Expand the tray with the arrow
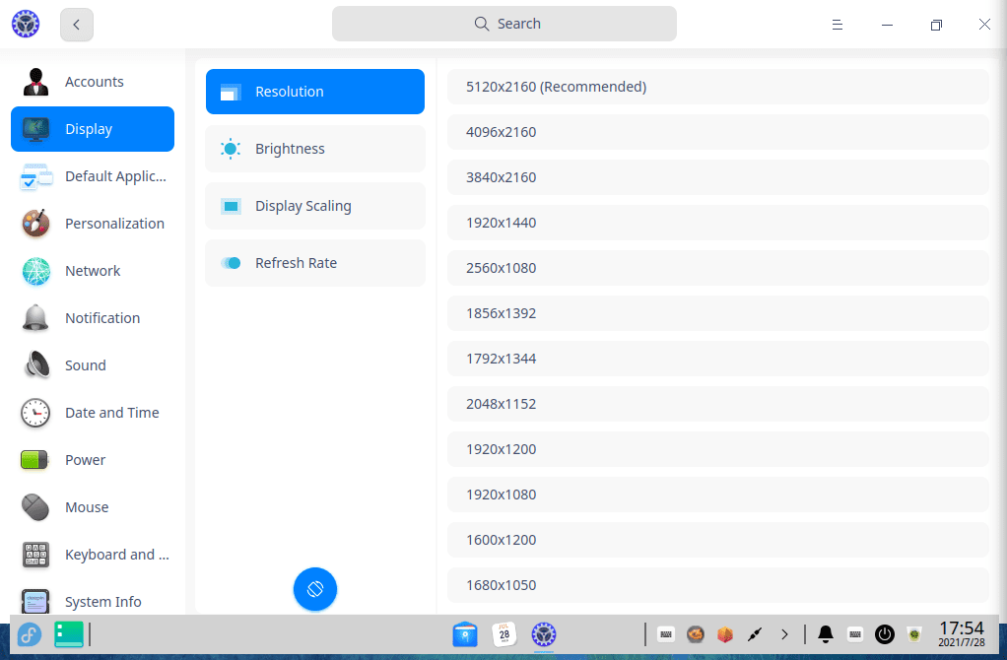Image resolution: width=1007 pixels, height=660 pixels. (784, 635)
